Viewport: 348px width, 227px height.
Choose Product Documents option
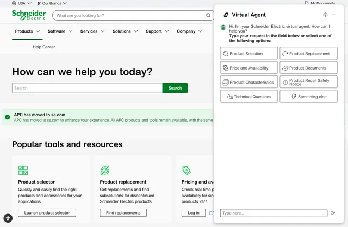[x=308, y=68]
